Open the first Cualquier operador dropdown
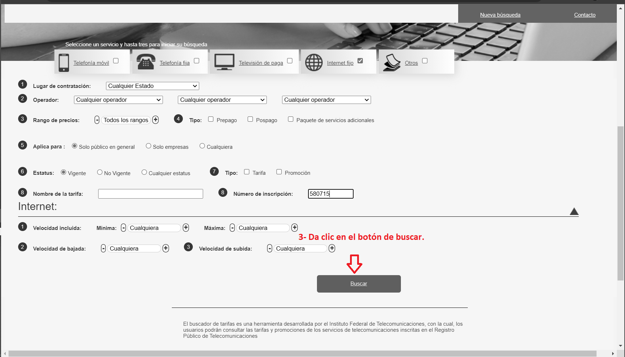 click(118, 100)
